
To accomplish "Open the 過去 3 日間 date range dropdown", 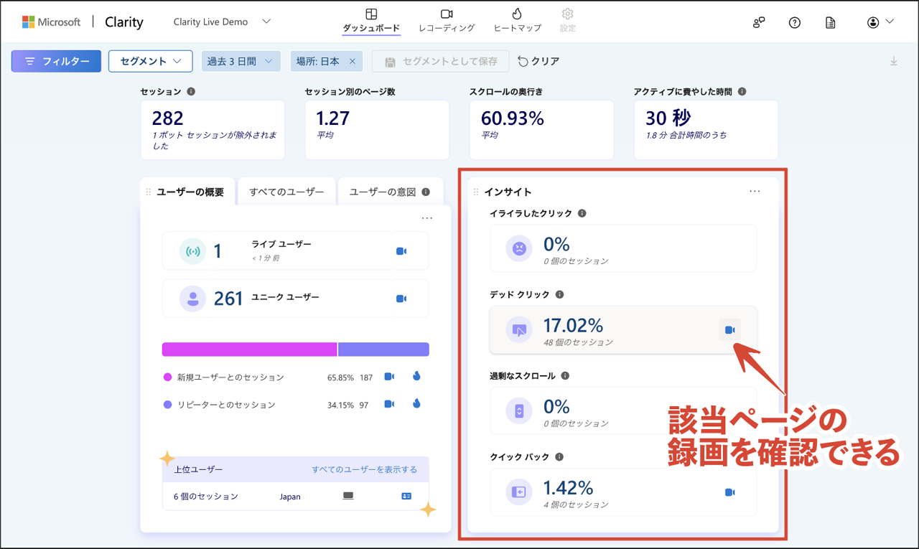I will (241, 61).
